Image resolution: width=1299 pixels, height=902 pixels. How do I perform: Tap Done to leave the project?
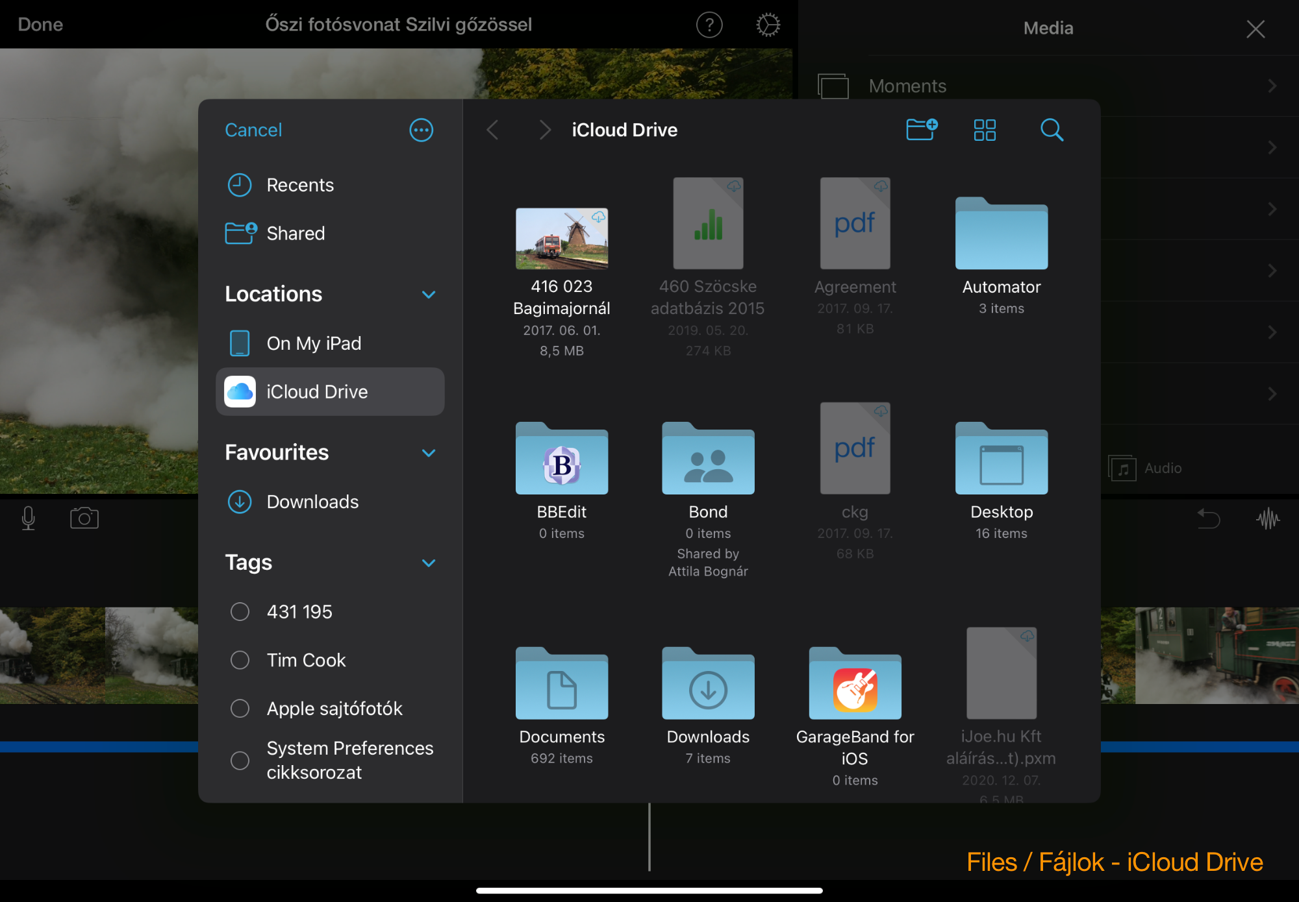[x=40, y=25]
